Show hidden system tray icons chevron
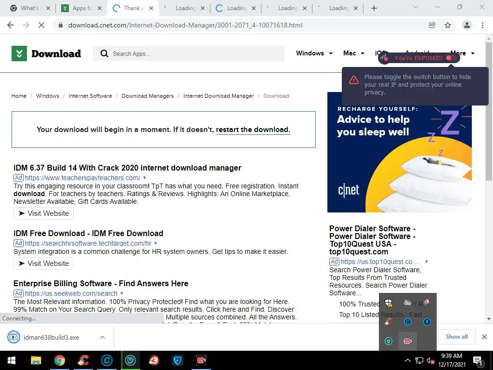493x370 pixels. pos(407,360)
